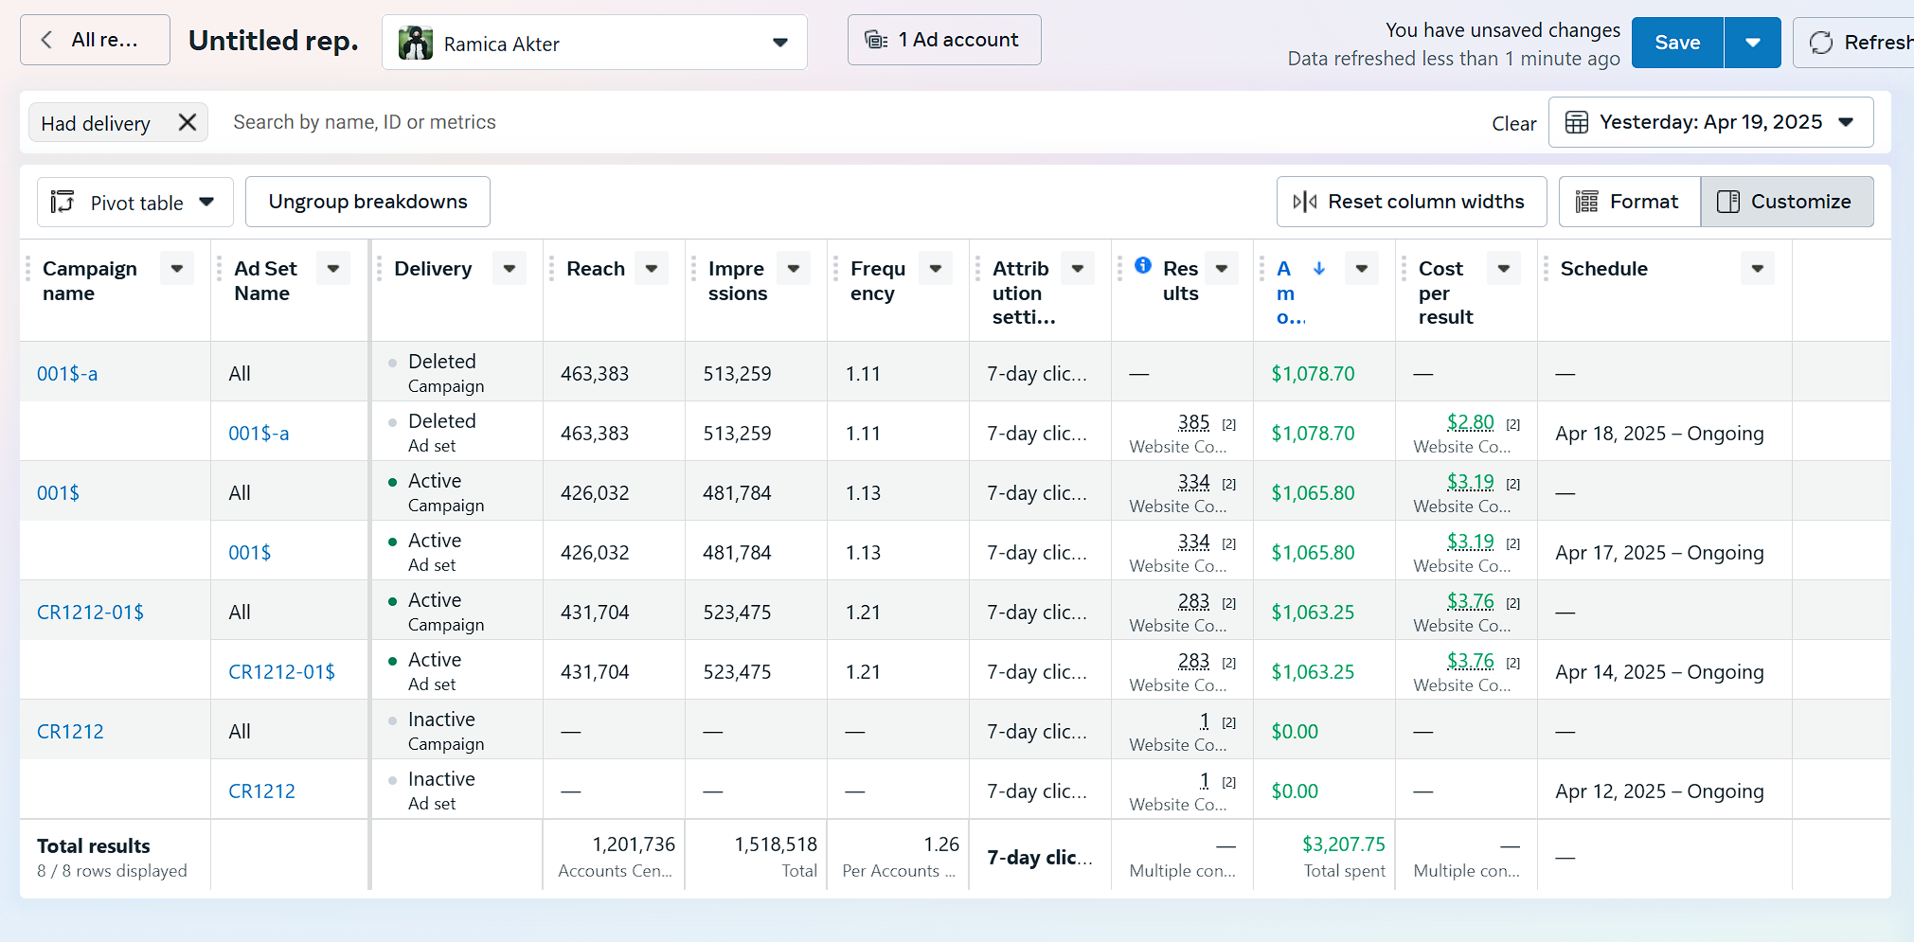The width and height of the screenshot is (1914, 942).
Task: Click the back arrow beside All reports
Action: coord(46,40)
